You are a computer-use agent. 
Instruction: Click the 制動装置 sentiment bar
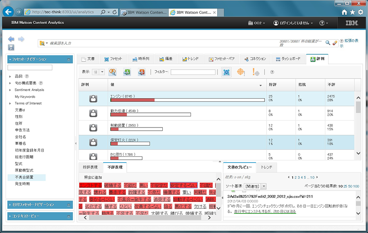tap(136, 129)
